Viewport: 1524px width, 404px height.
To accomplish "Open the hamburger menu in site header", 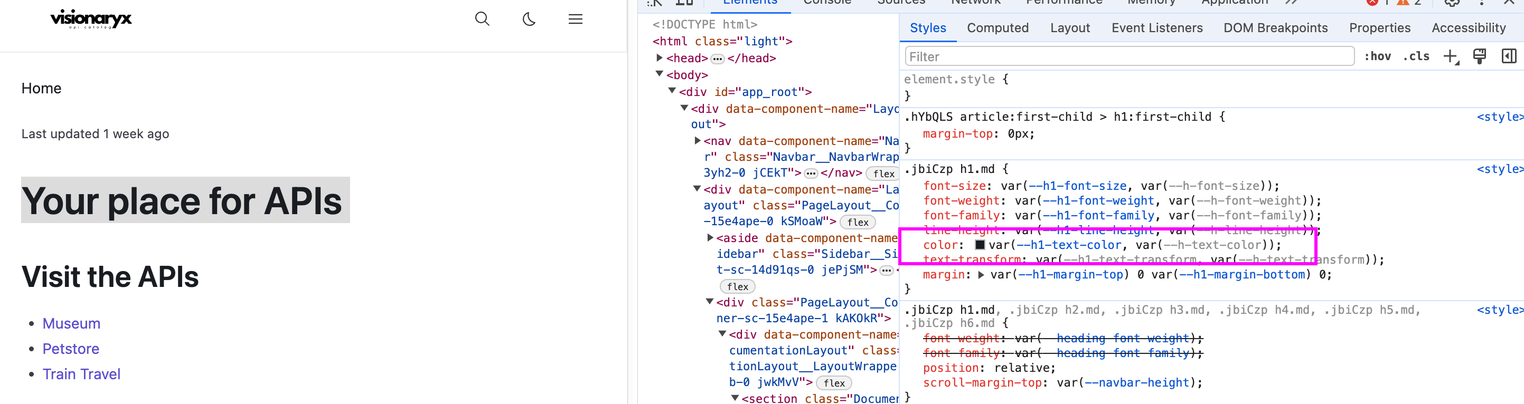I will pyautogui.click(x=575, y=19).
